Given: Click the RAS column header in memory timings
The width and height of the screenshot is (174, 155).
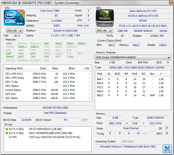Looking at the screenshot, I should 135,74.
